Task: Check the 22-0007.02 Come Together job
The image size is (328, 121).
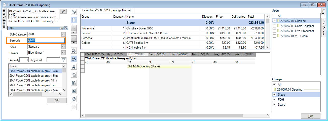Action: (x=274, y=26)
